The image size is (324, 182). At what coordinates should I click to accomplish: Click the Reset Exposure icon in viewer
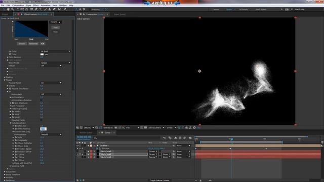click(x=194, y=128)
